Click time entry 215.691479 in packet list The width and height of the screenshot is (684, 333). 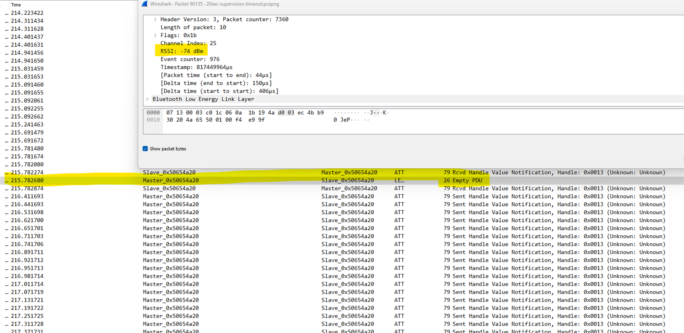pyautogui.click(x=27, y=133)
